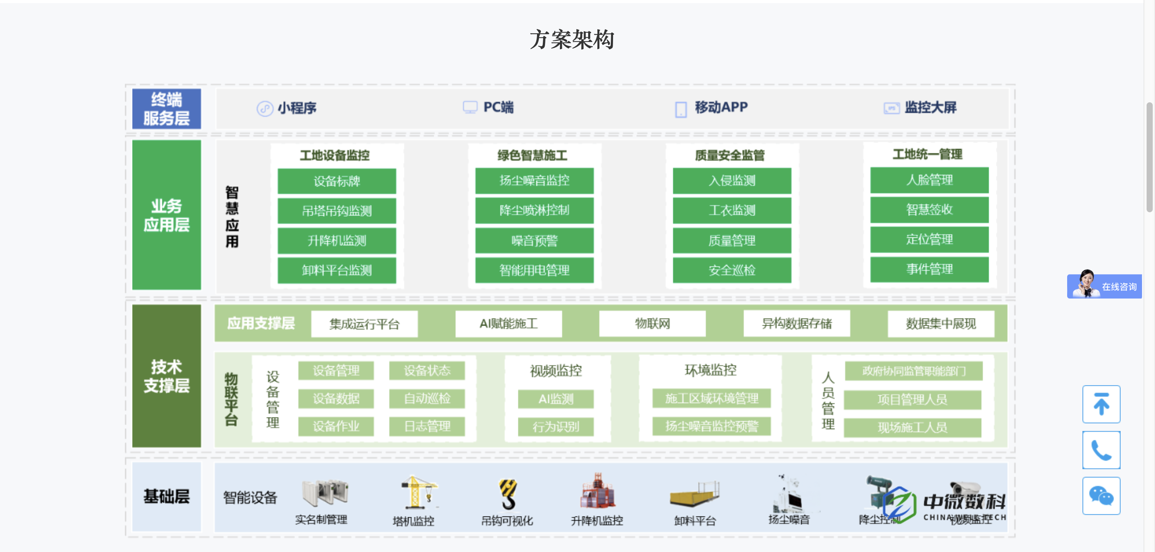Click the 数据集中展现 box

(941, 323)
